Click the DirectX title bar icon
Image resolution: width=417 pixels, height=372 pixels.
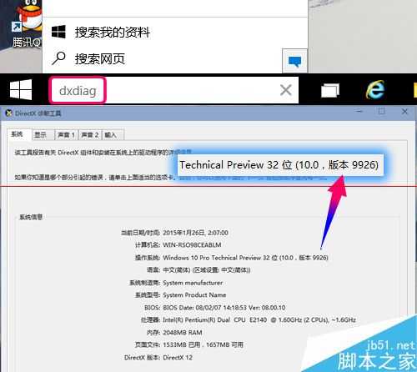[x=9, y=113]
